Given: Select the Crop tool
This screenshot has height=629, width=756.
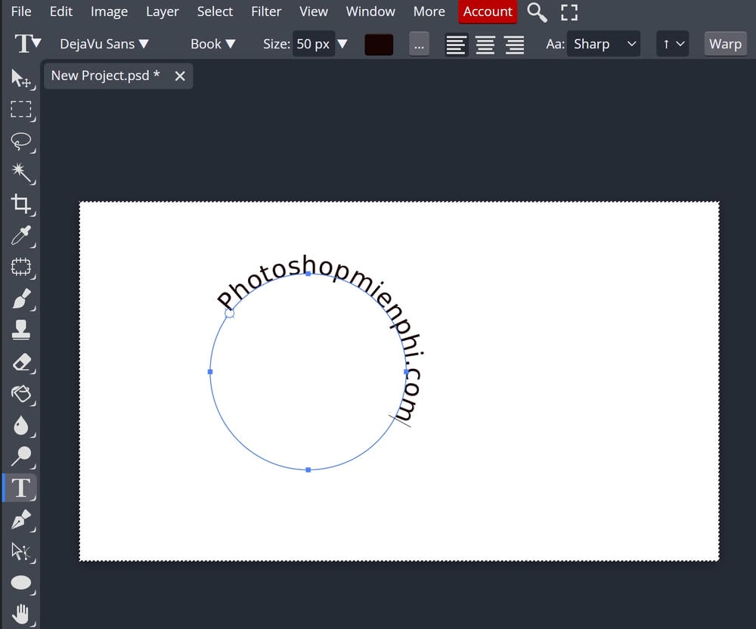Looking at the screenshot, I should [20, 204].
